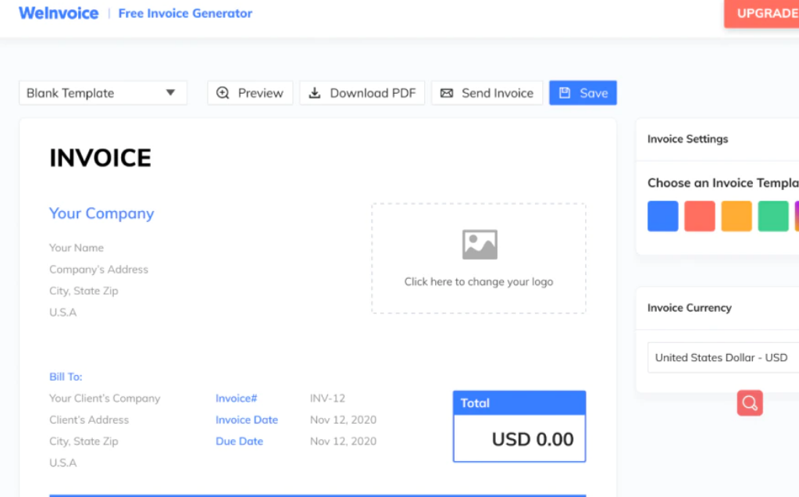
Task: Click the floppy disk save icon
Action: click(565, 93)
